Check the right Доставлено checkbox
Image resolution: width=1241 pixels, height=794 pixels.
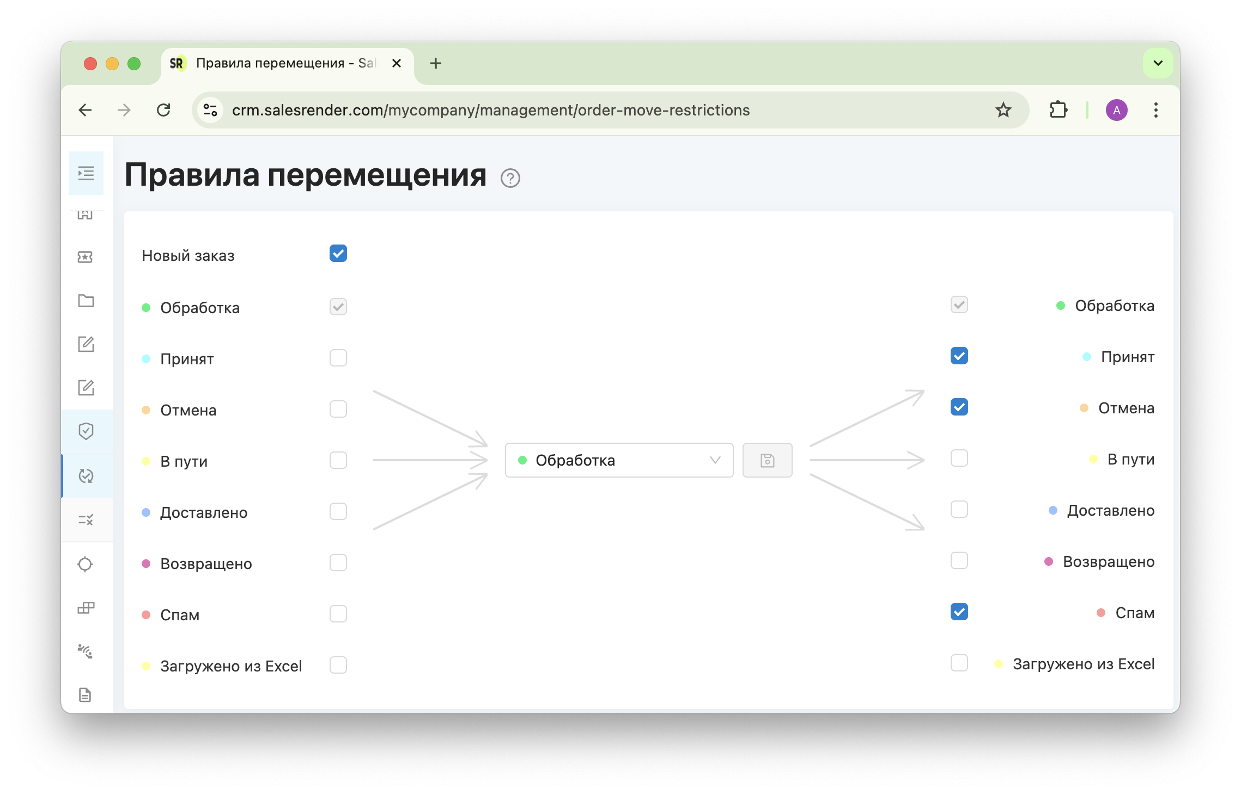959,509
